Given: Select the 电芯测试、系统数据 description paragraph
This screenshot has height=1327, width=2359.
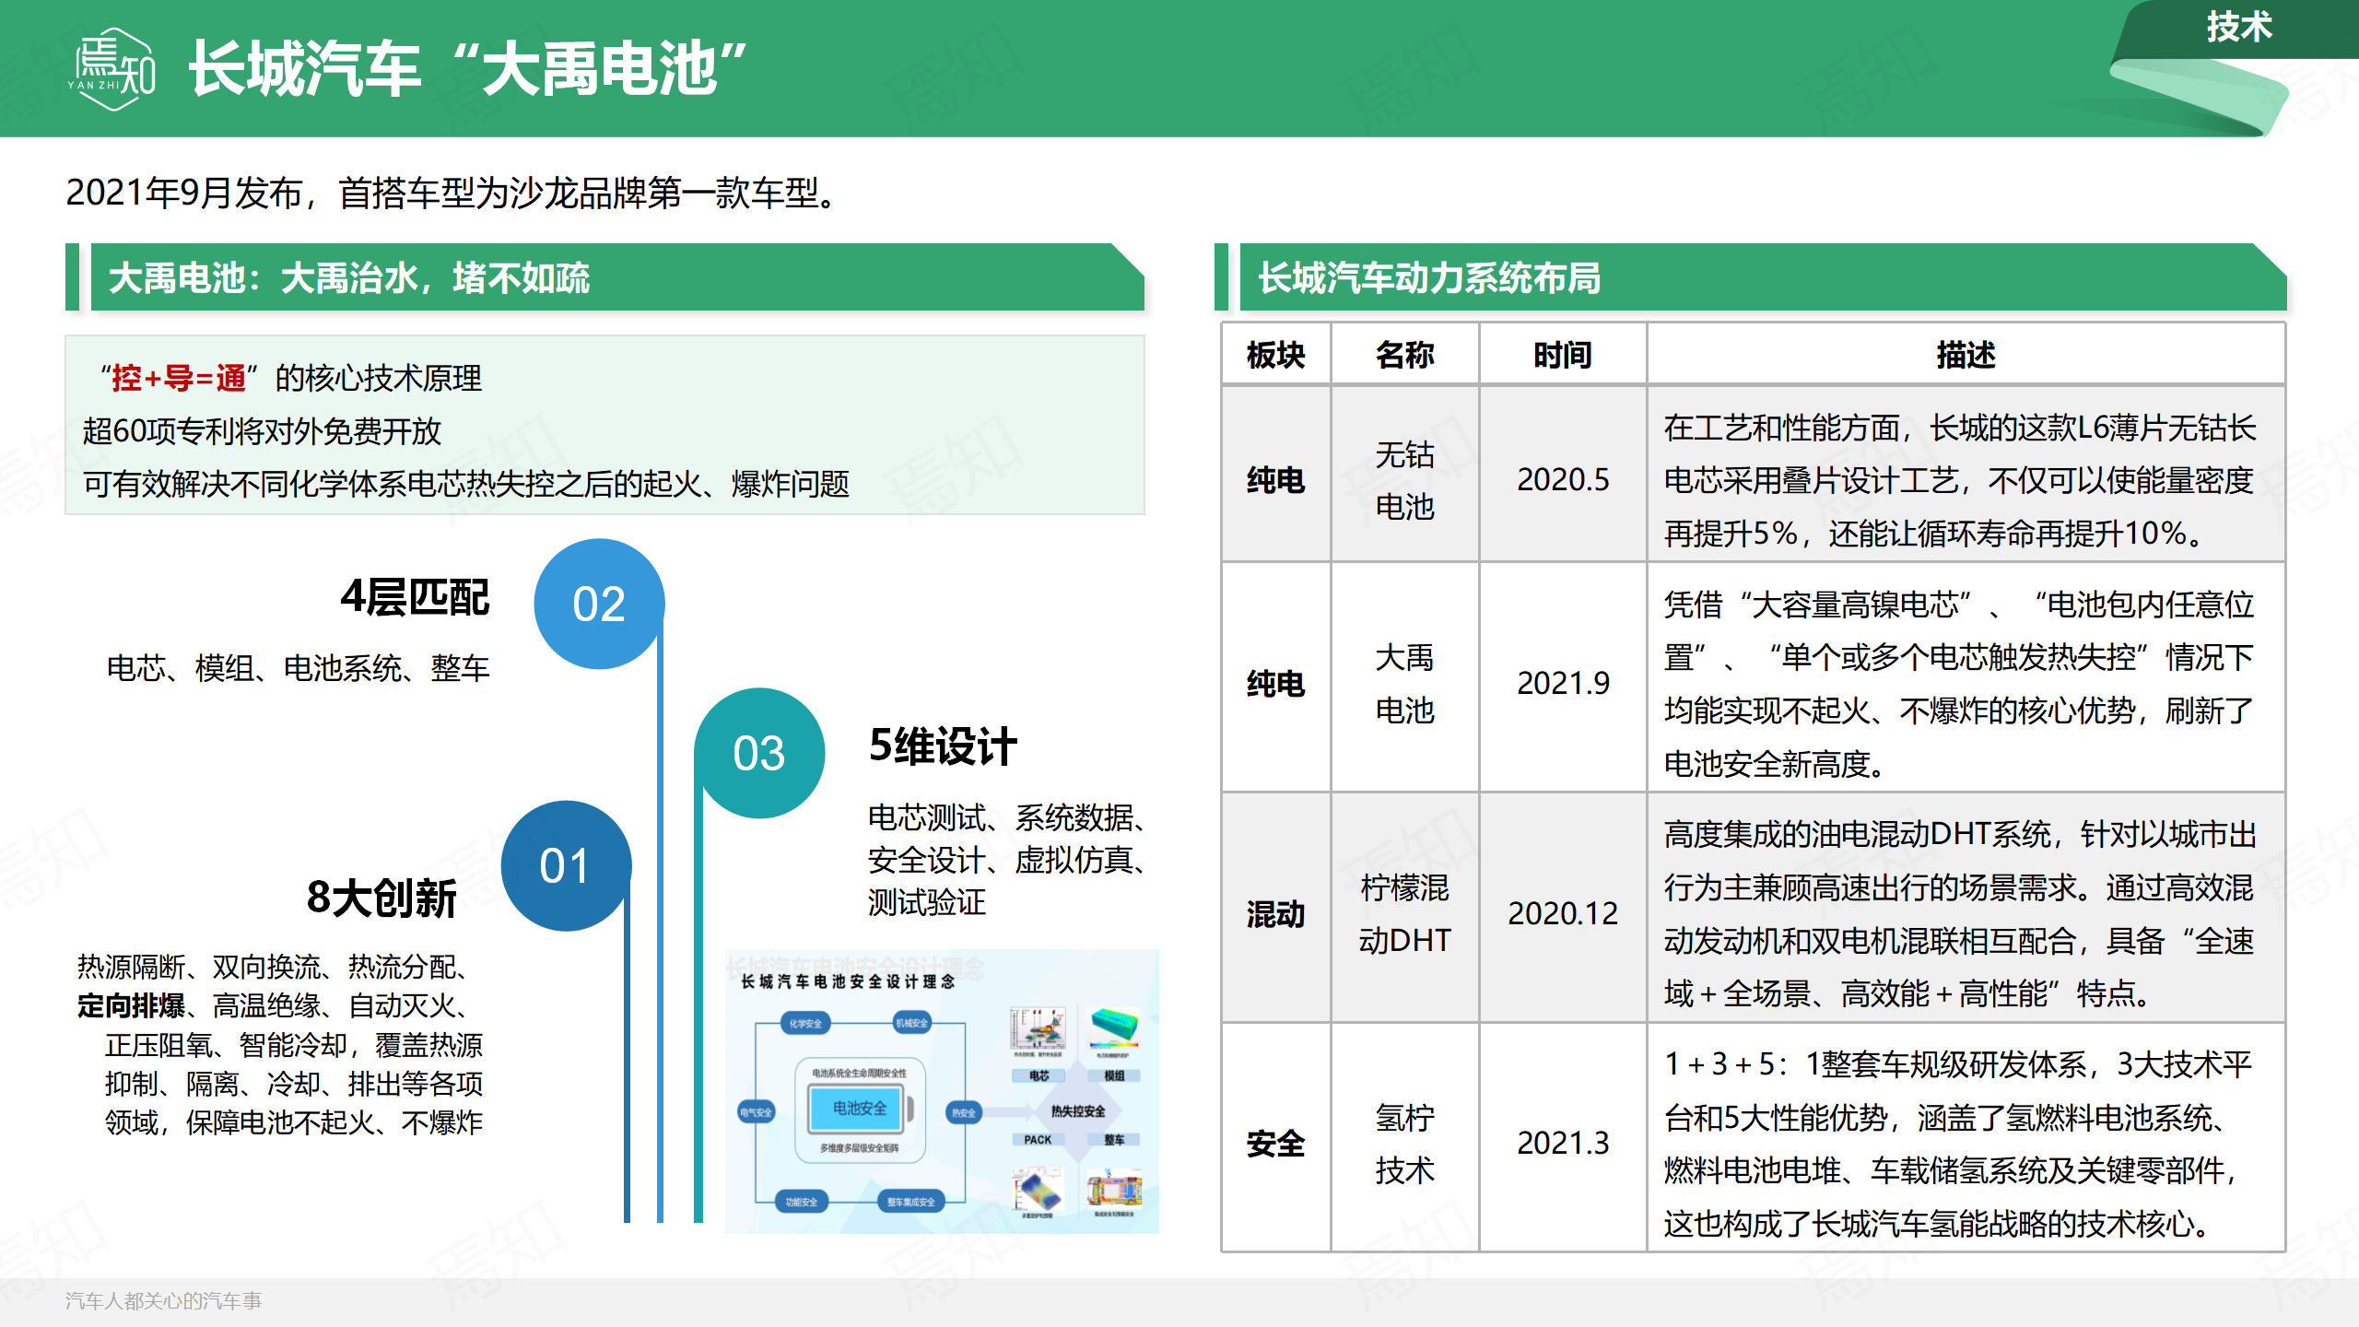Looking at the screenshot, I should tap(1008, 860).
